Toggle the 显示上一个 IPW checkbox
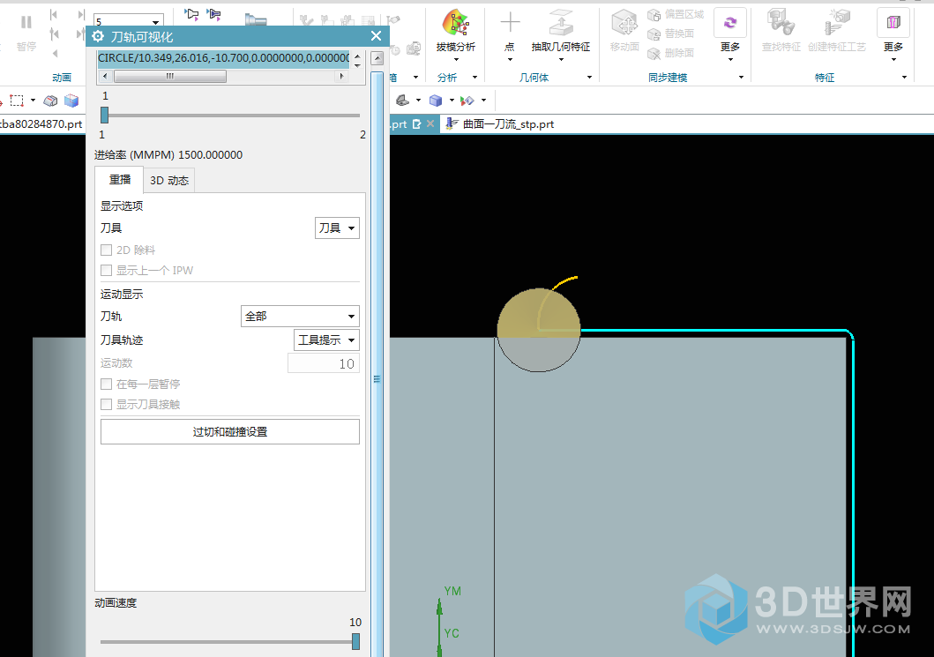This screenshot has height=657, width=934. (107, 271)
